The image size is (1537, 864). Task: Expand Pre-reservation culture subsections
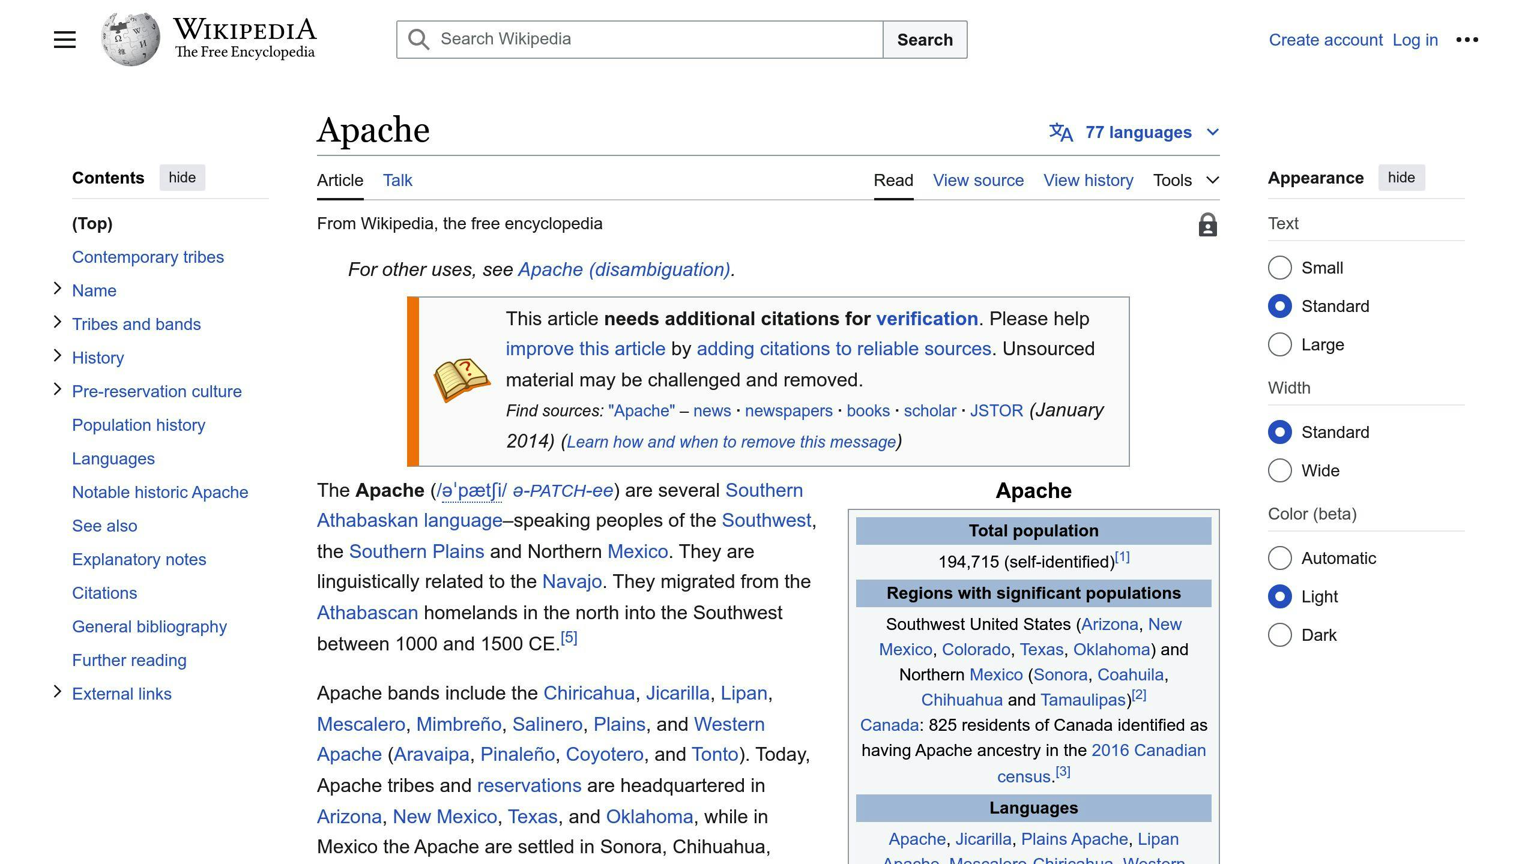pyautogui.click(x=58, y=389)
